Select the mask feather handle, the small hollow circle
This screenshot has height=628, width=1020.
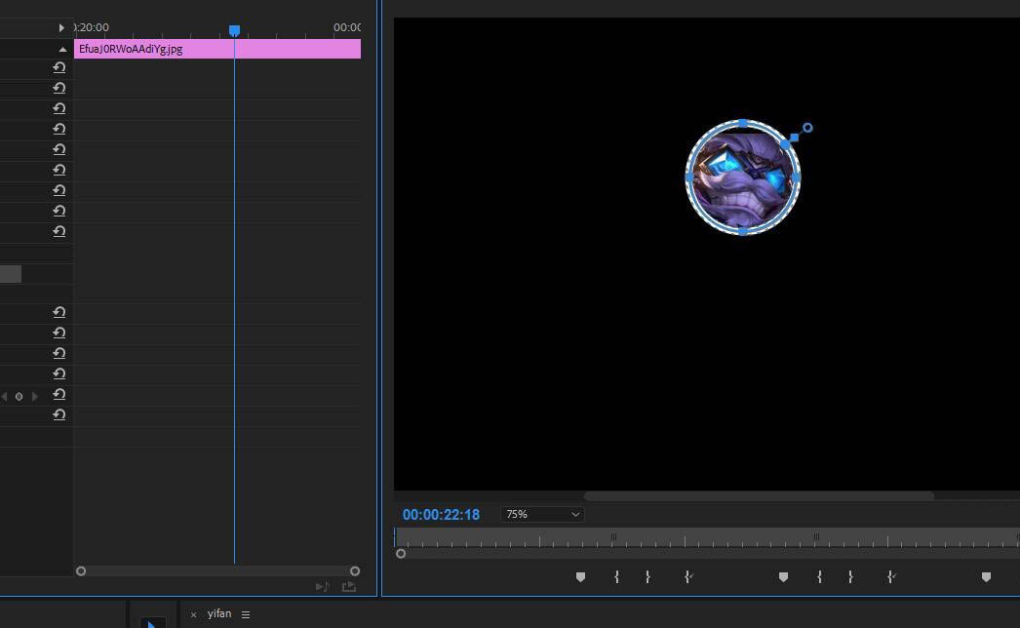pos(807,128)
